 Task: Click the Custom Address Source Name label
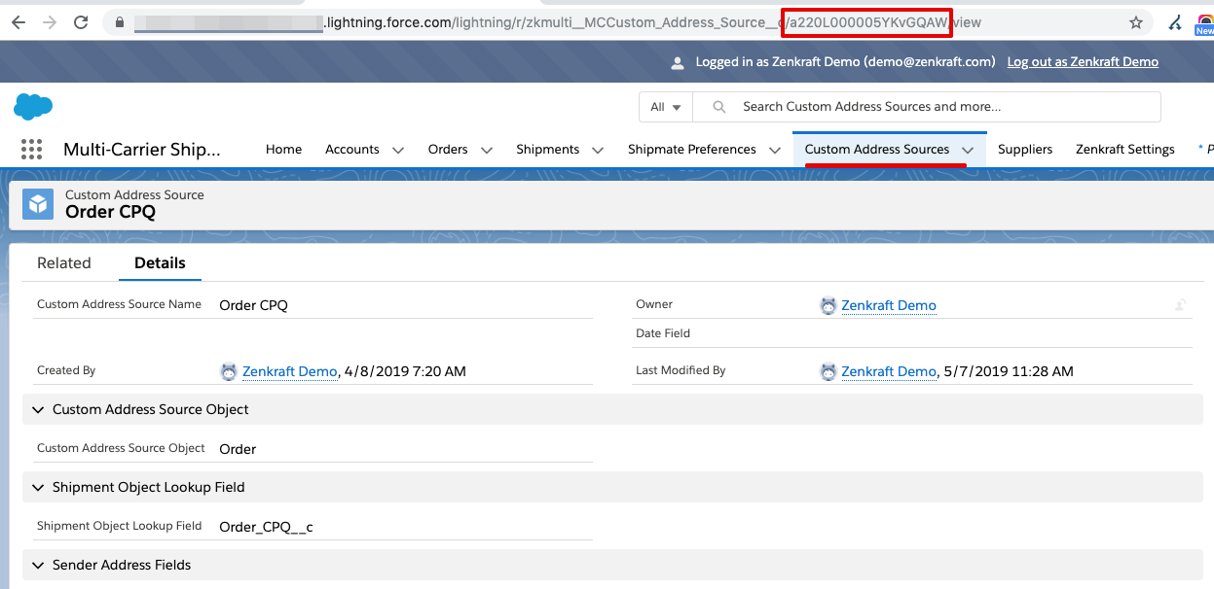119,304
